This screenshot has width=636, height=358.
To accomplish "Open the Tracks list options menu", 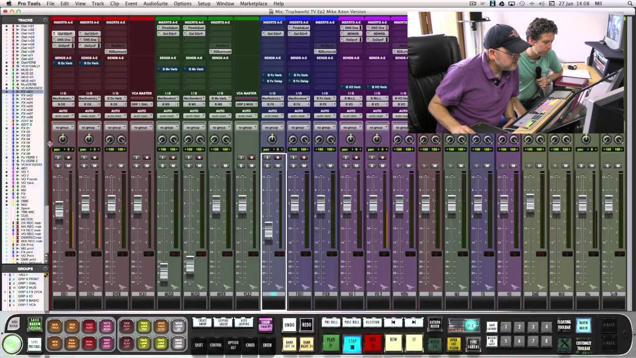I will tap(45, 20).
